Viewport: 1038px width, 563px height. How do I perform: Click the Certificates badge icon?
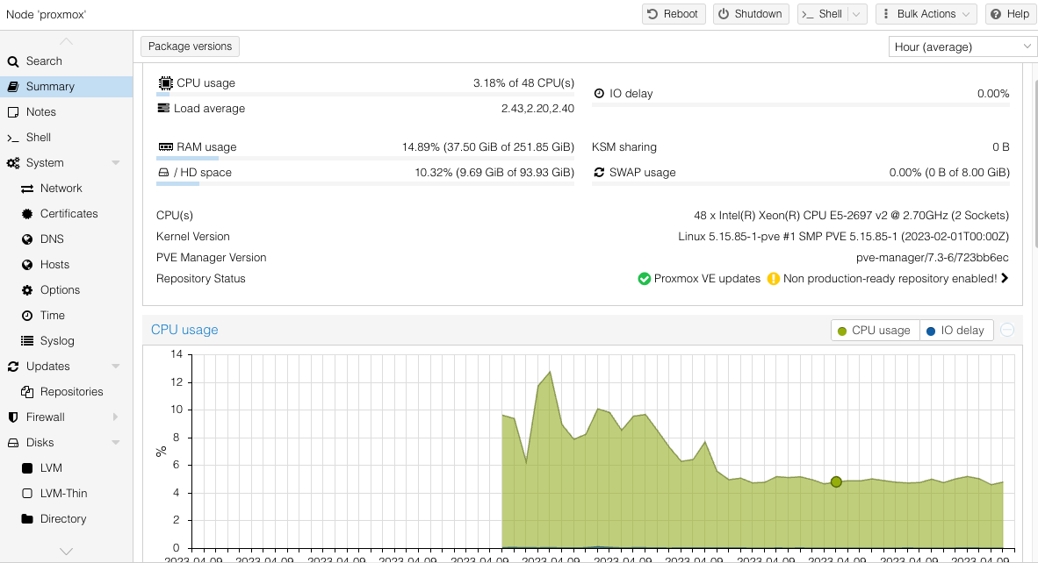[x=27, y=214]
